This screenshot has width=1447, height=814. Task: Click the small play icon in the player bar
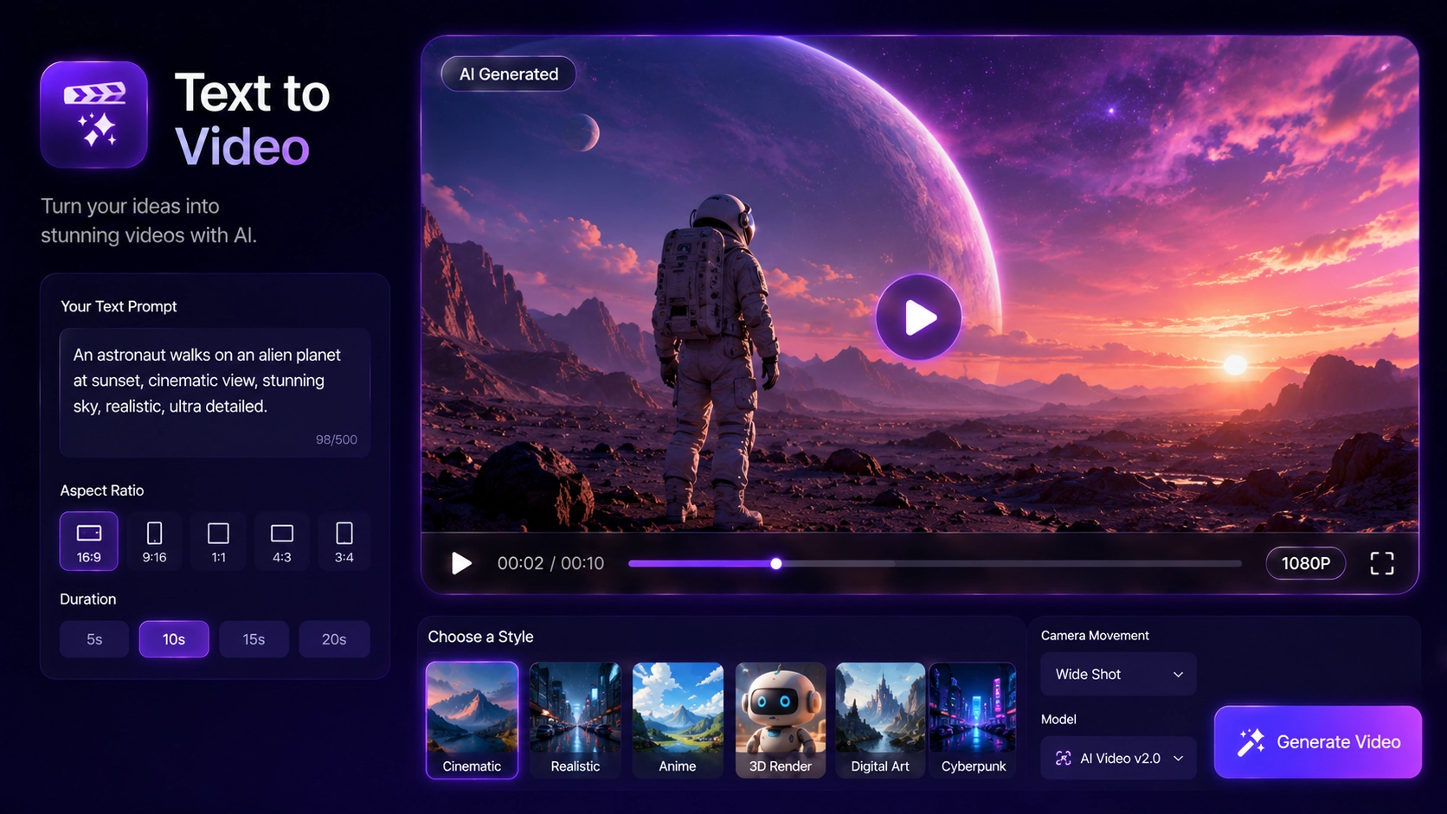[461, 563]
